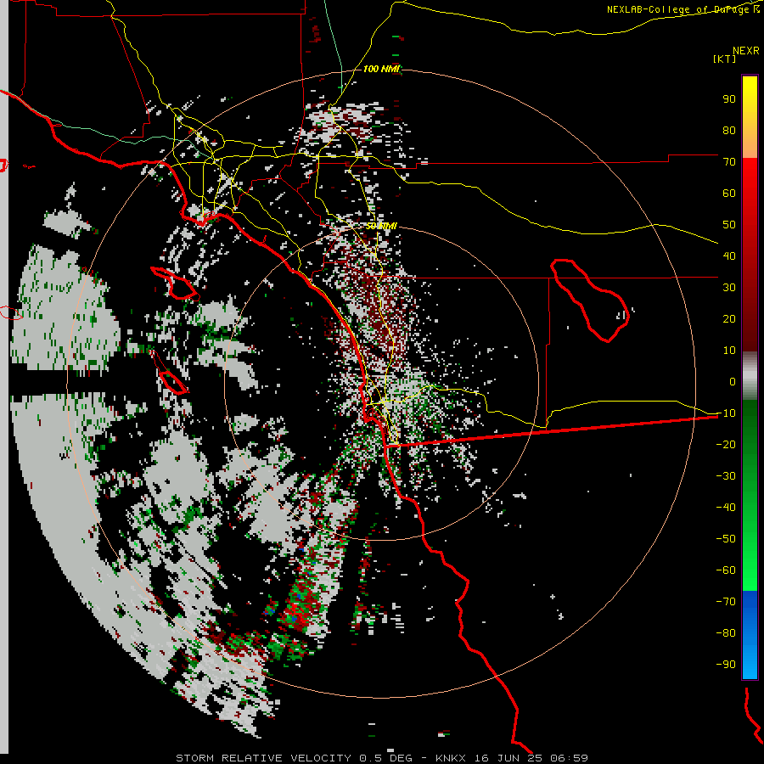
Task: Select the -30 scale value
Action: click(726, 476)
